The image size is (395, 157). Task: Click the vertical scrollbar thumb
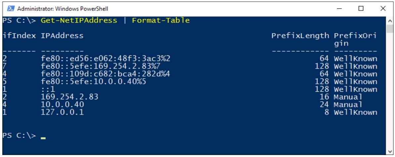pyautogui.click(x=390, y=29)
